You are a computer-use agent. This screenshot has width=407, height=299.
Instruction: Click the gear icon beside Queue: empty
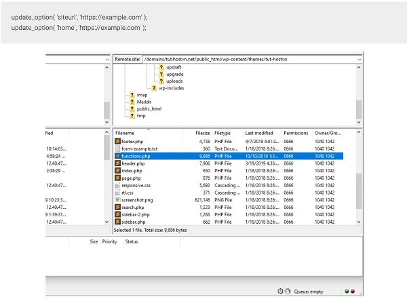click(280, 292)
